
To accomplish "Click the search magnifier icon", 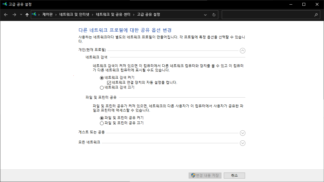I will tap(316, 15).
